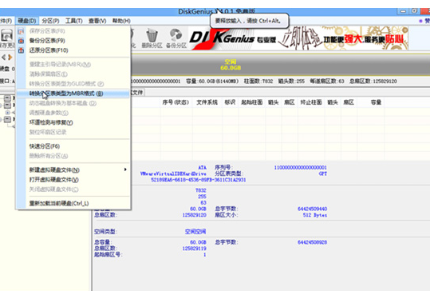The width and height of the screenshot is (430, 291).
Task: Click the disk GUID string starting 52189EA6
Action: point(199,180)
